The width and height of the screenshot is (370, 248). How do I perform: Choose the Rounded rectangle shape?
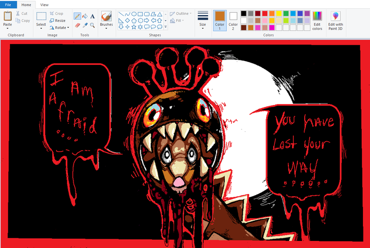(x=147, y=14)
